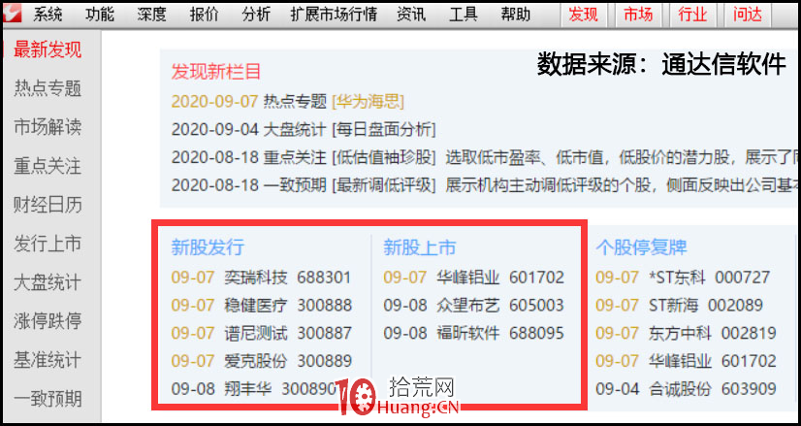
Task: Select 稳健医疗 300888 in 新股发行
Action: (x=261, y=306)
